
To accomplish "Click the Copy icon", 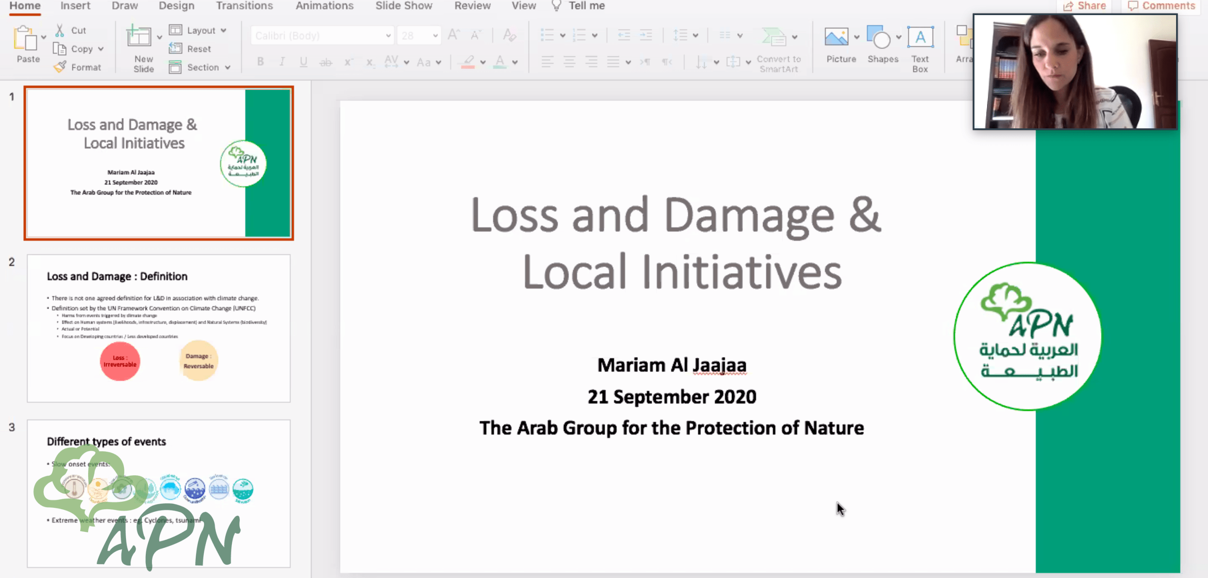I will click(x=59, y=49).
